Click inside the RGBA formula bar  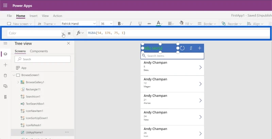click(178, 33)
